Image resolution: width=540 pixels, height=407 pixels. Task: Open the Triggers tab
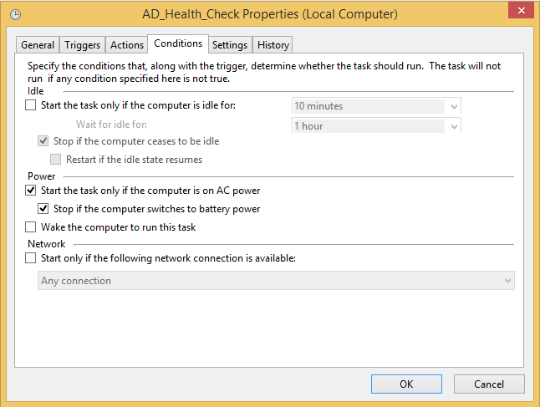(82, 45)
